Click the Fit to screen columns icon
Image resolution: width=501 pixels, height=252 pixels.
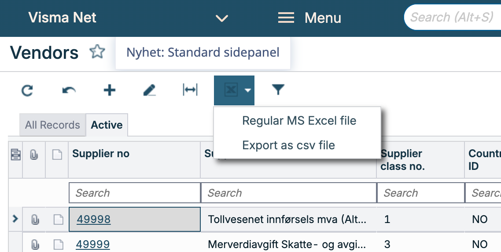(190, 90)
